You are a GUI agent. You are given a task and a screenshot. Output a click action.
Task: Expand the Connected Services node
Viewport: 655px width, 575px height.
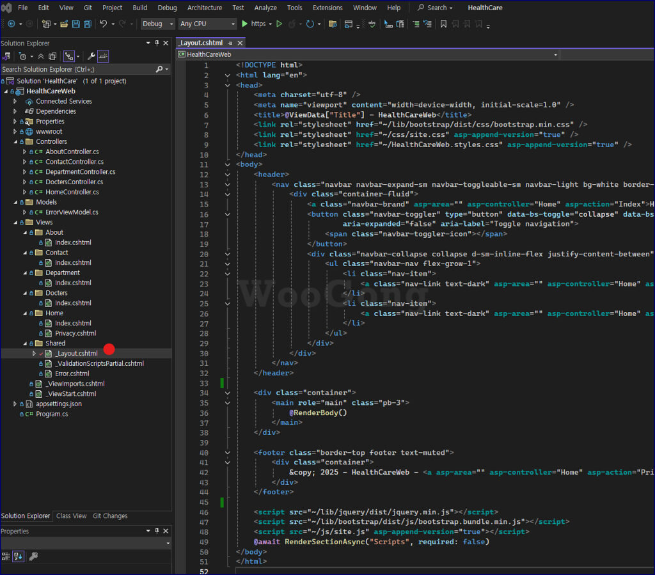coord(15,101)
